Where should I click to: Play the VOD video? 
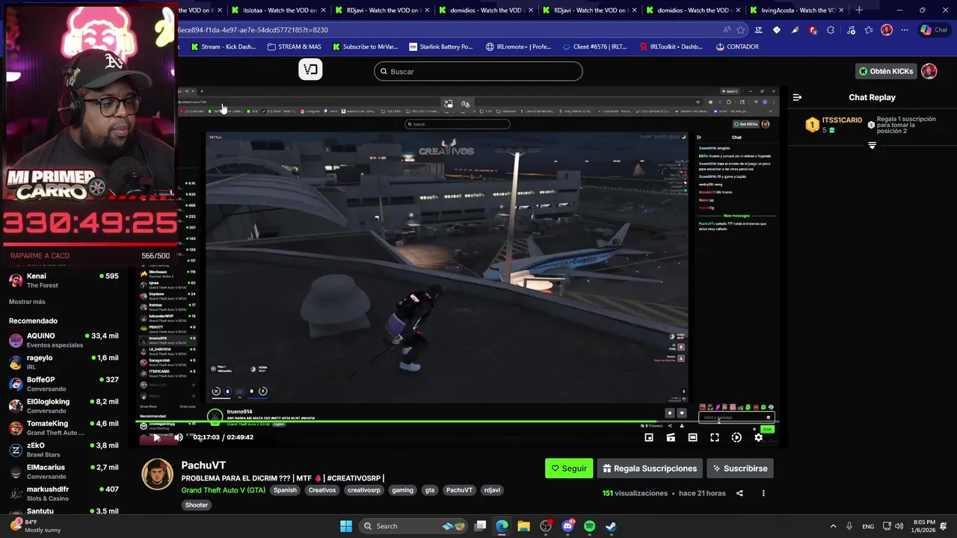coord(156,438)
